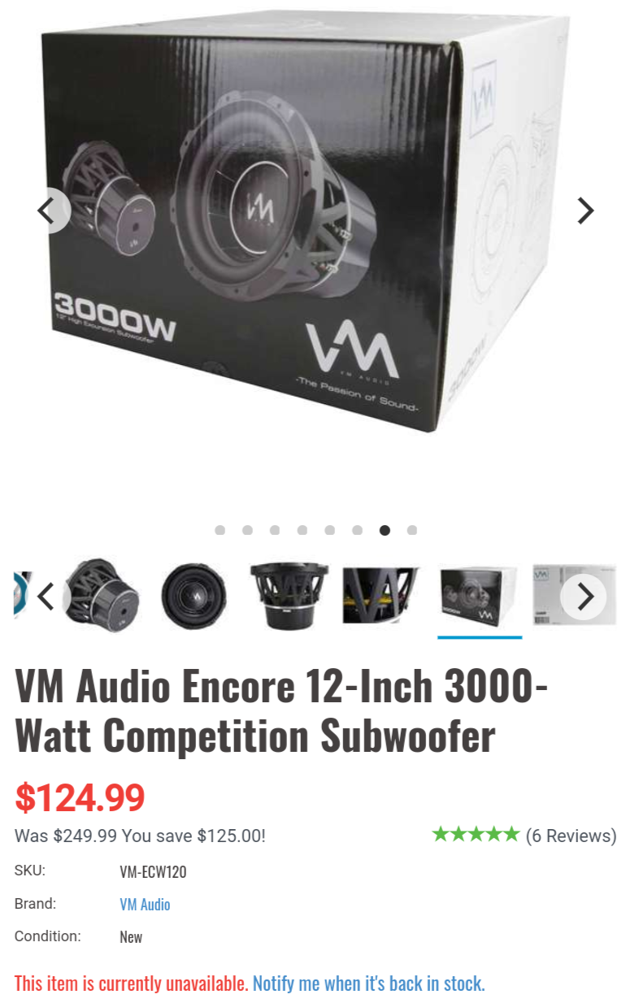
Task: Select the first carousel dot indicator
Action: tap(220, 530)
